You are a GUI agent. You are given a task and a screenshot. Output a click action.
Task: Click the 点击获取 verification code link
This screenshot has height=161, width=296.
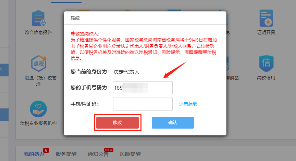[x=188, y=104]
